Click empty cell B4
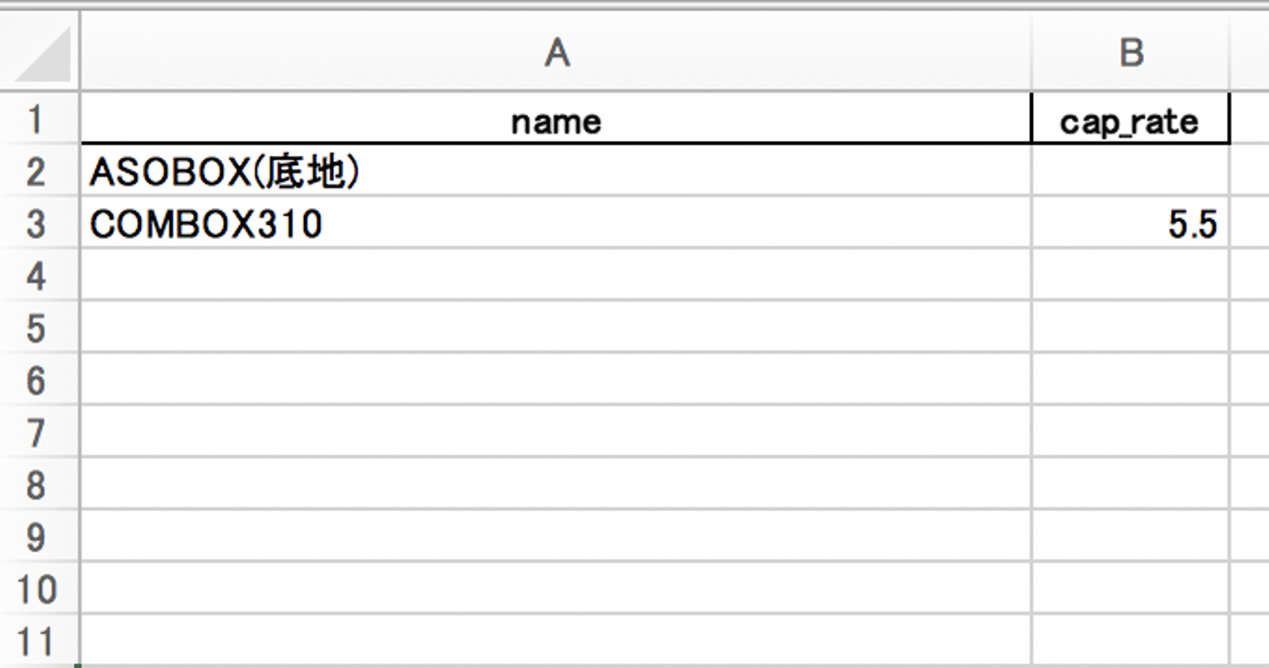The width and height of the screenshot is (1269, 668). (1130, 276)
